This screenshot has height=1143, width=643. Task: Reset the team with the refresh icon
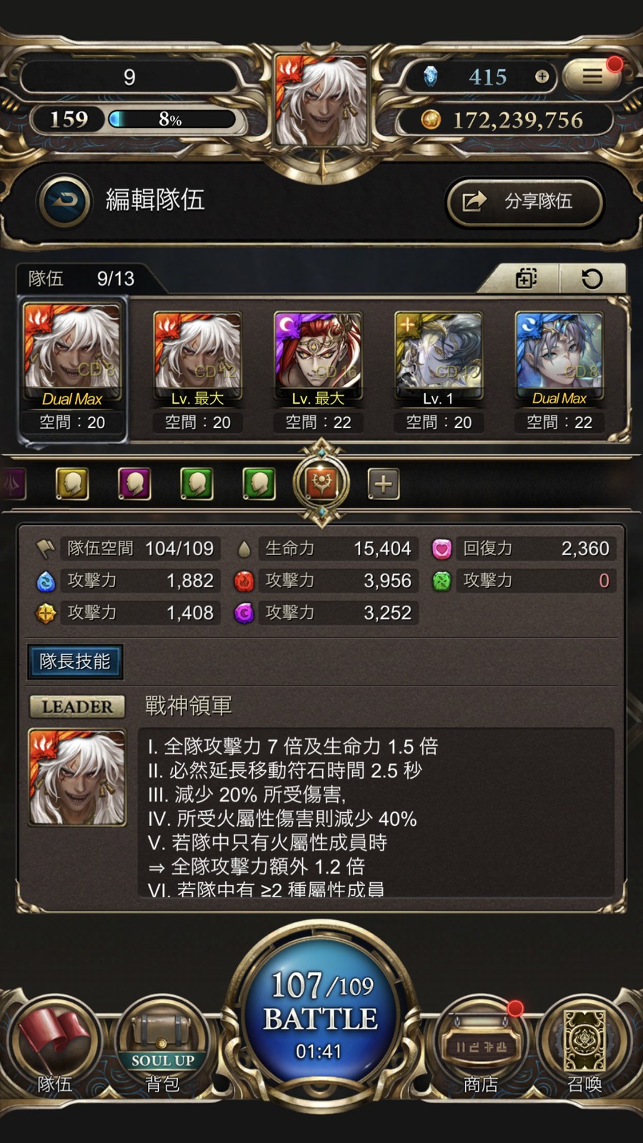[x=592, y=278]
